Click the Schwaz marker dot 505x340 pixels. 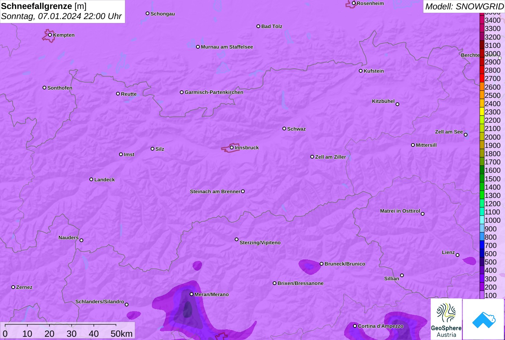(x=284, y=128)
